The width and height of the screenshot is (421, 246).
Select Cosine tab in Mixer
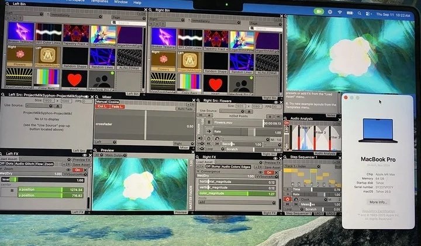(113, 101)
